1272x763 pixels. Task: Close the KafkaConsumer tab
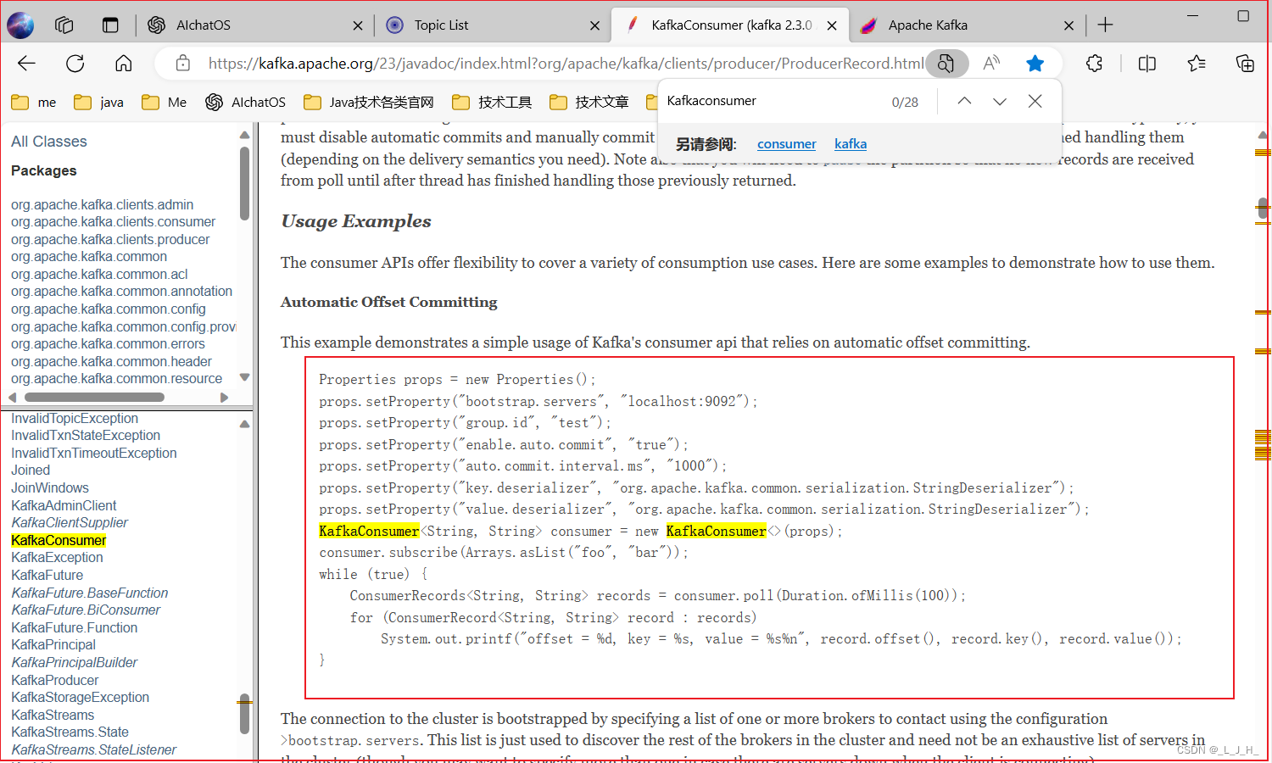(x=832, y=25)
